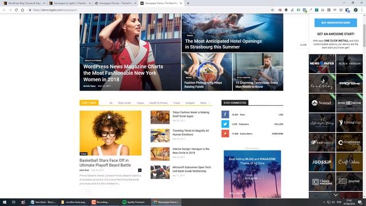The width and height of the screenshot is (366, 206).
Task: Click the Facebook icon under Stay Connected
Action: (x=225, y=114)
